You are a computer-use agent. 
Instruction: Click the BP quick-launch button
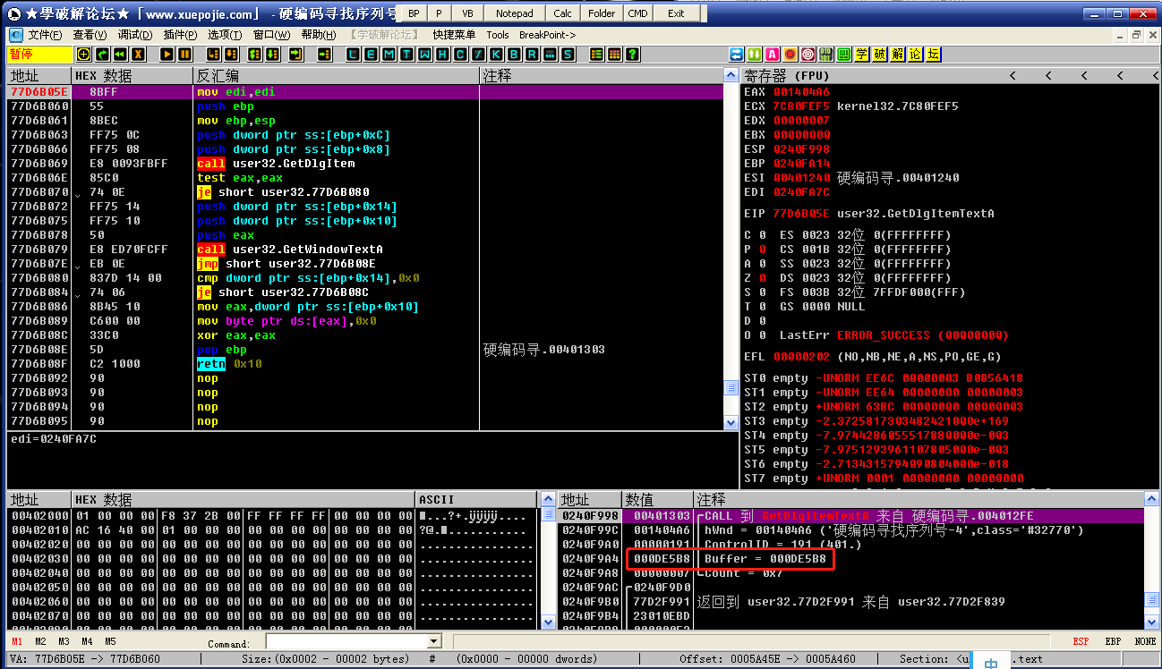point(414,13)
